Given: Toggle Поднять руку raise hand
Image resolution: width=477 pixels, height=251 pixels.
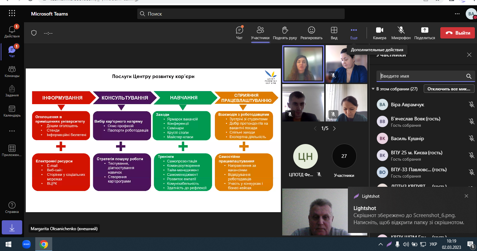Looking at the screenshot, I should pyautogui.click(x=285, y=32).
